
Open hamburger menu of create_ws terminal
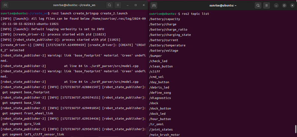[x=118, y=5]
